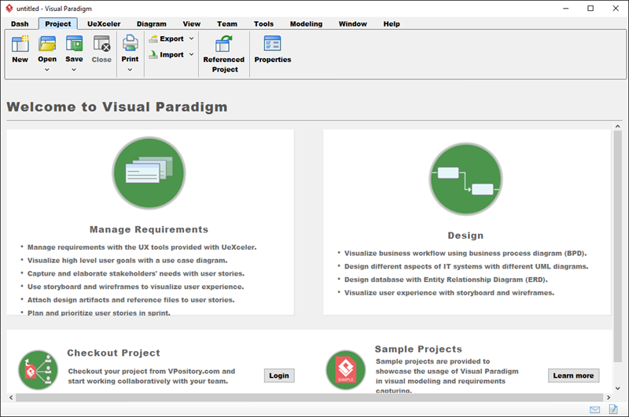
Task: Click the vertical scrollbar thumb
Action: 617,247
